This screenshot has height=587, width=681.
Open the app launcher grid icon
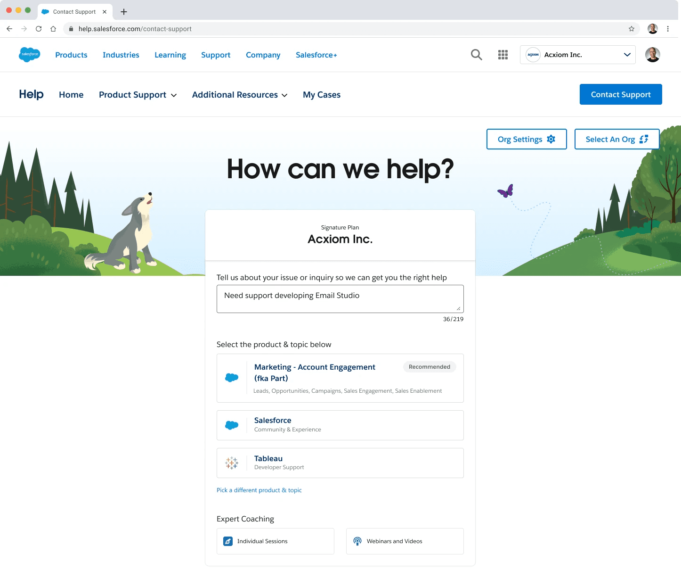pos(503,55)
